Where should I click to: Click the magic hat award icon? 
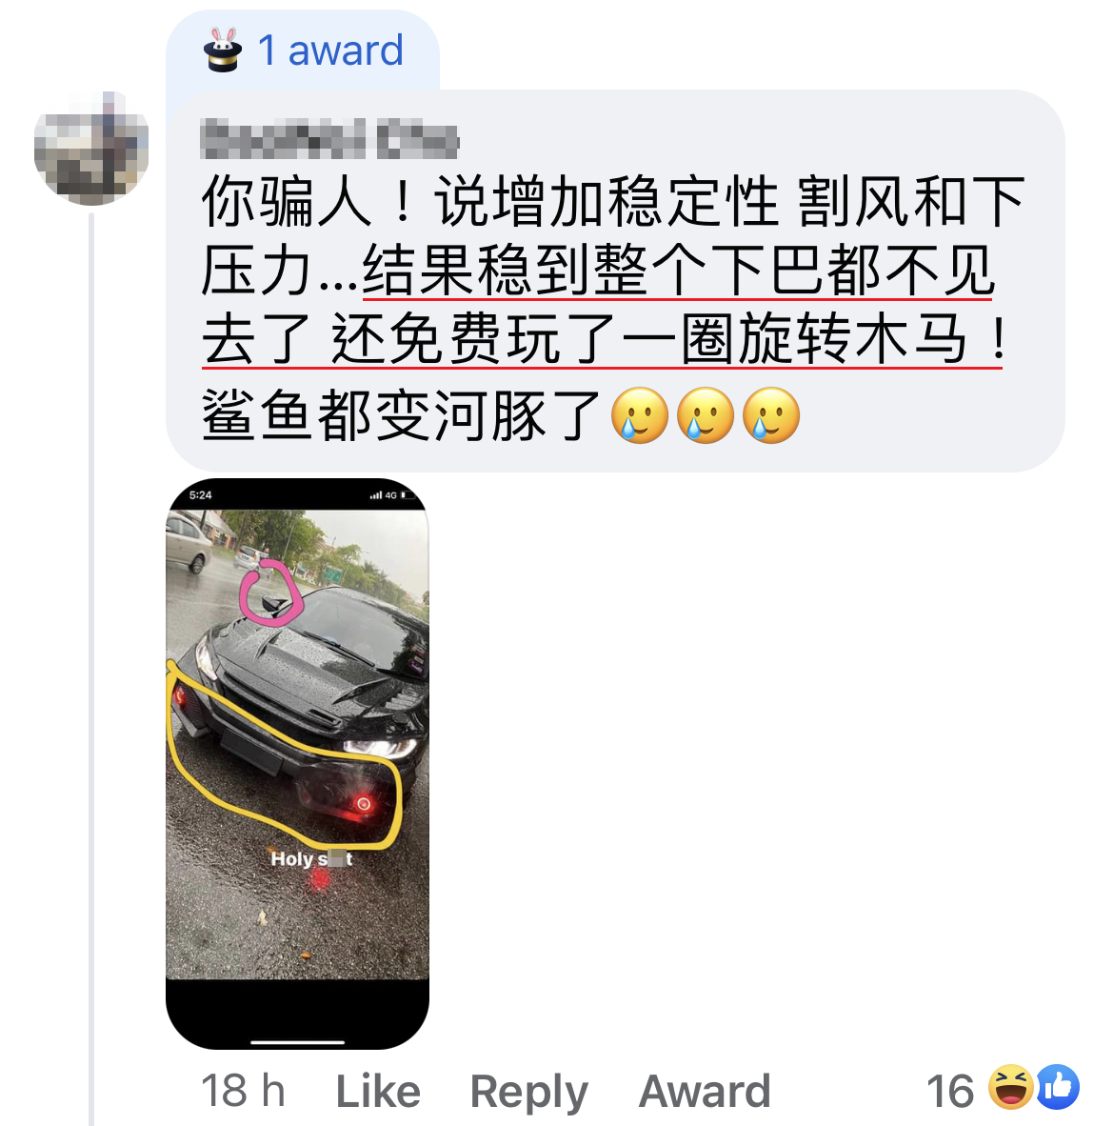pos(223,50)
